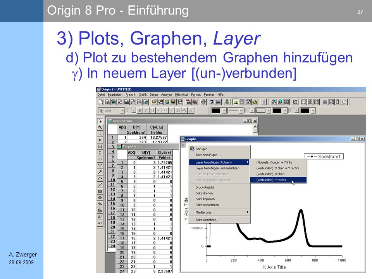Click the Print toolbar icon

203,102
